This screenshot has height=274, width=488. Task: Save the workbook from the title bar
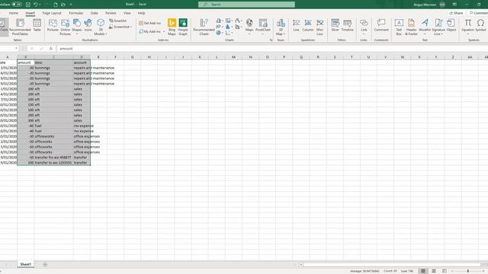[28, 5]
